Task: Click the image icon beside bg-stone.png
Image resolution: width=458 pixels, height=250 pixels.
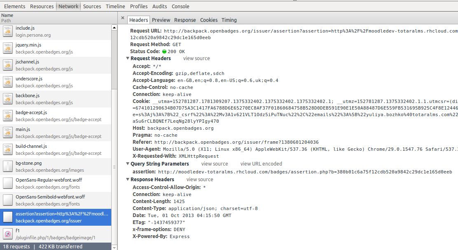Action: tap(8, 167)
